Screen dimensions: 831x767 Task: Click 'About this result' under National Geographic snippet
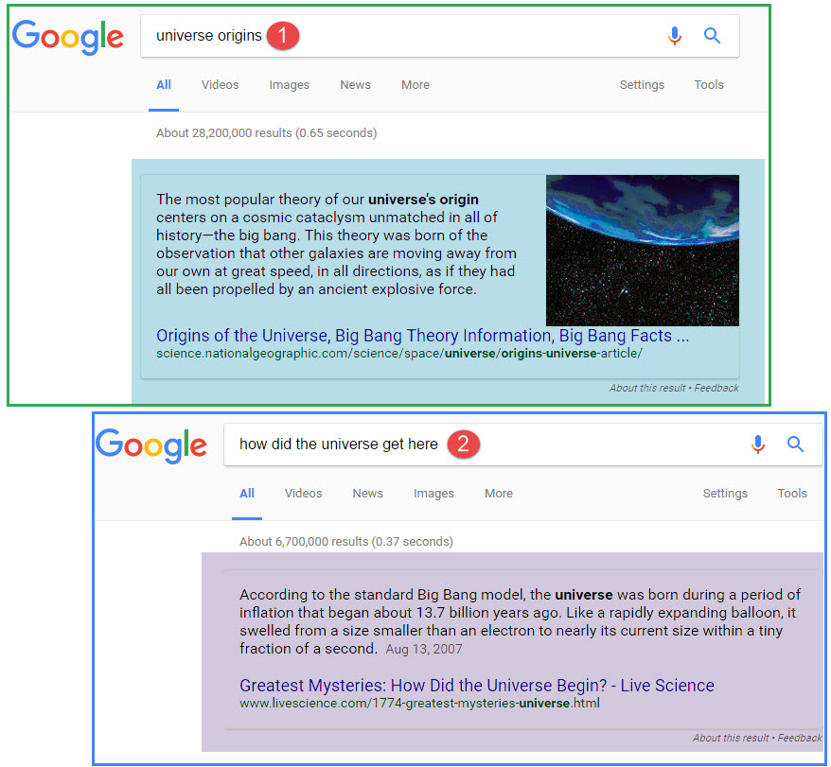(x=647, y=388)
